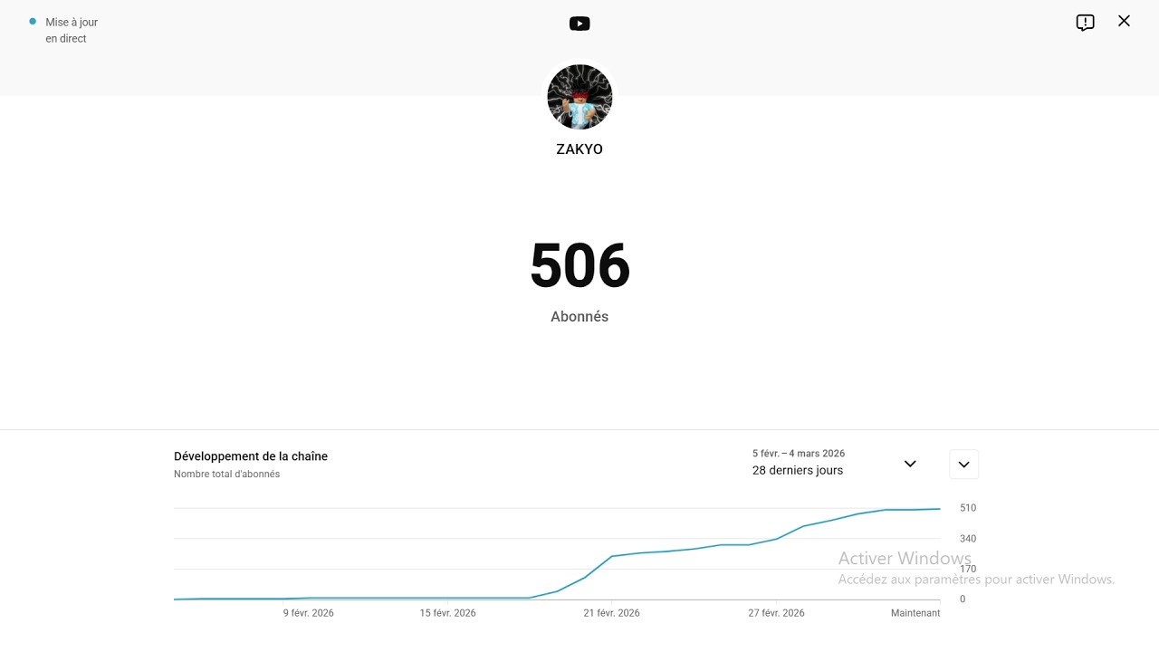Screen dimensions: 1159x652
Task: Click the Mise à jour en direct label
Action: point(72,30)
